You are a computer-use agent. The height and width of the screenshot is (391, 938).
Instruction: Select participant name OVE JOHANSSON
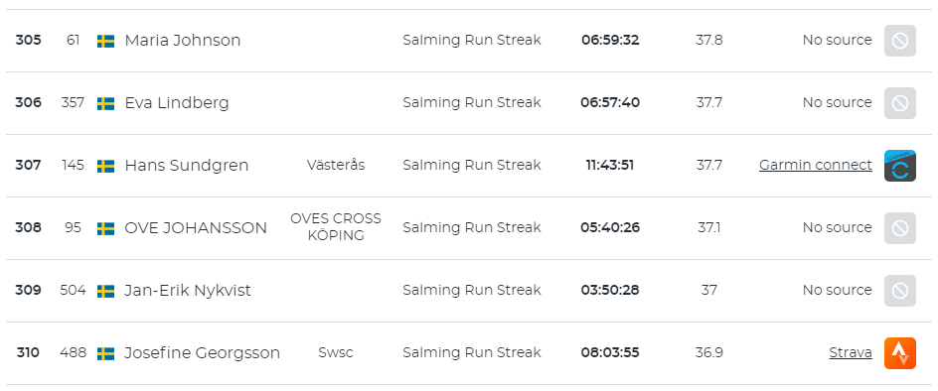[196, 228]
